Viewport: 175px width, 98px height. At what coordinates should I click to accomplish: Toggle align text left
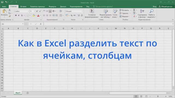44,15
